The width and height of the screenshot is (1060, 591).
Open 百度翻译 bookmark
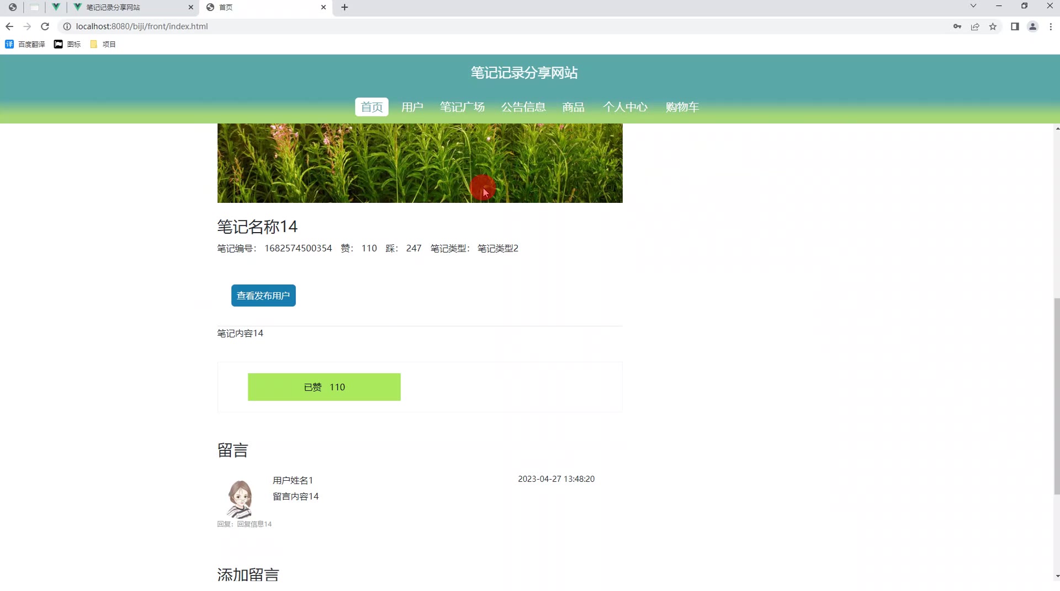pos(25,44)
